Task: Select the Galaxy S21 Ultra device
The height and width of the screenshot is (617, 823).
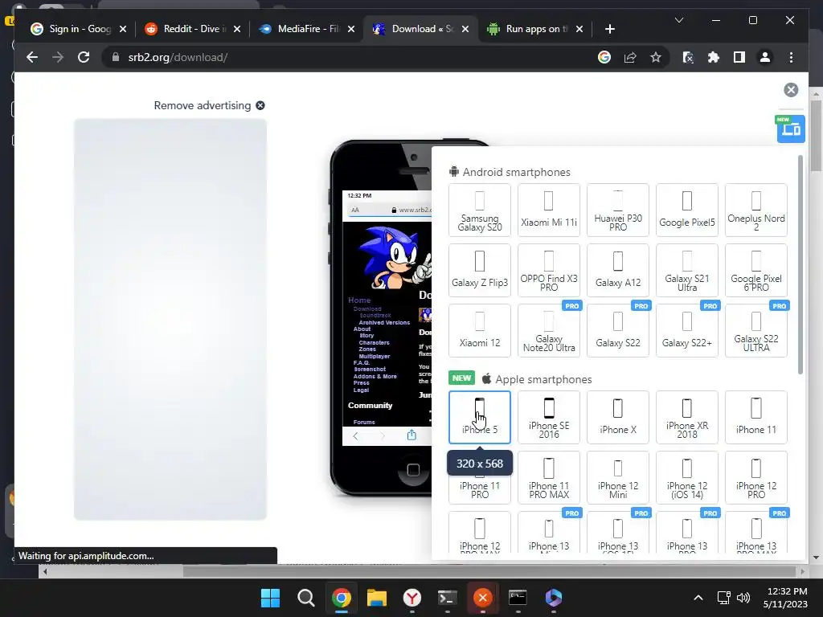Action: [x=687, y=271]
